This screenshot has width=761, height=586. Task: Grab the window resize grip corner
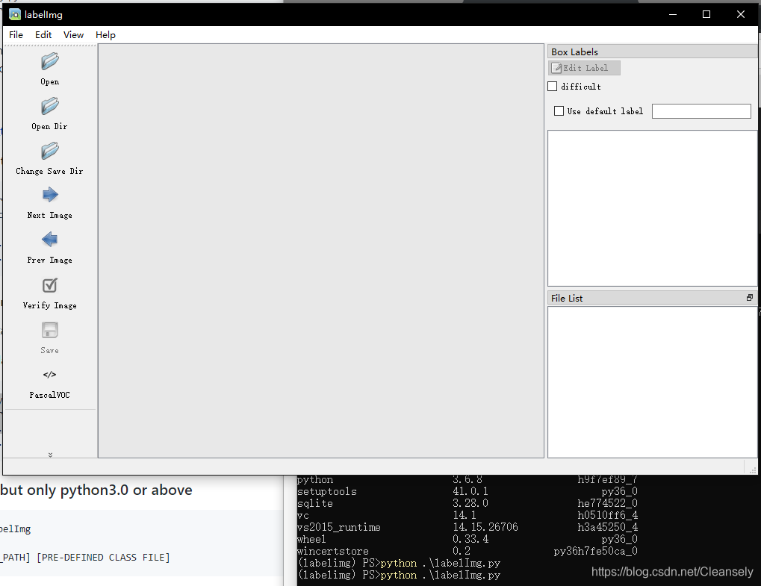pos(753,470)
